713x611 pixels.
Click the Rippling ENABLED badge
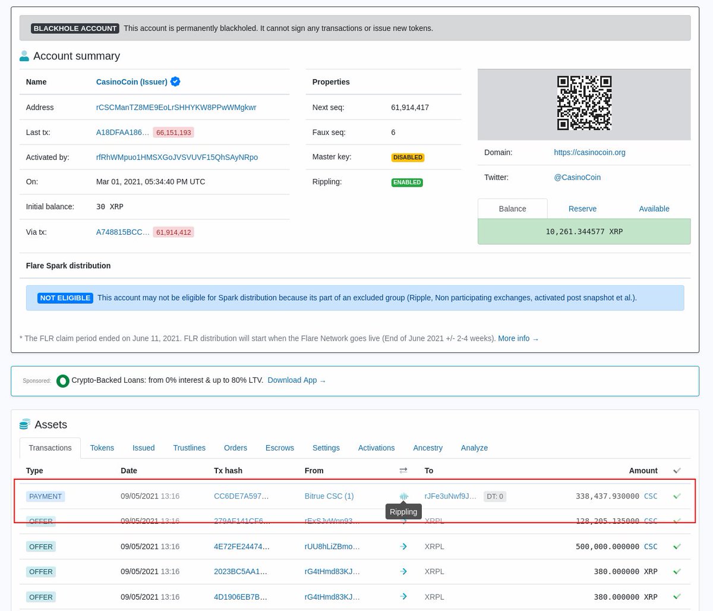(x=407, y=182)
